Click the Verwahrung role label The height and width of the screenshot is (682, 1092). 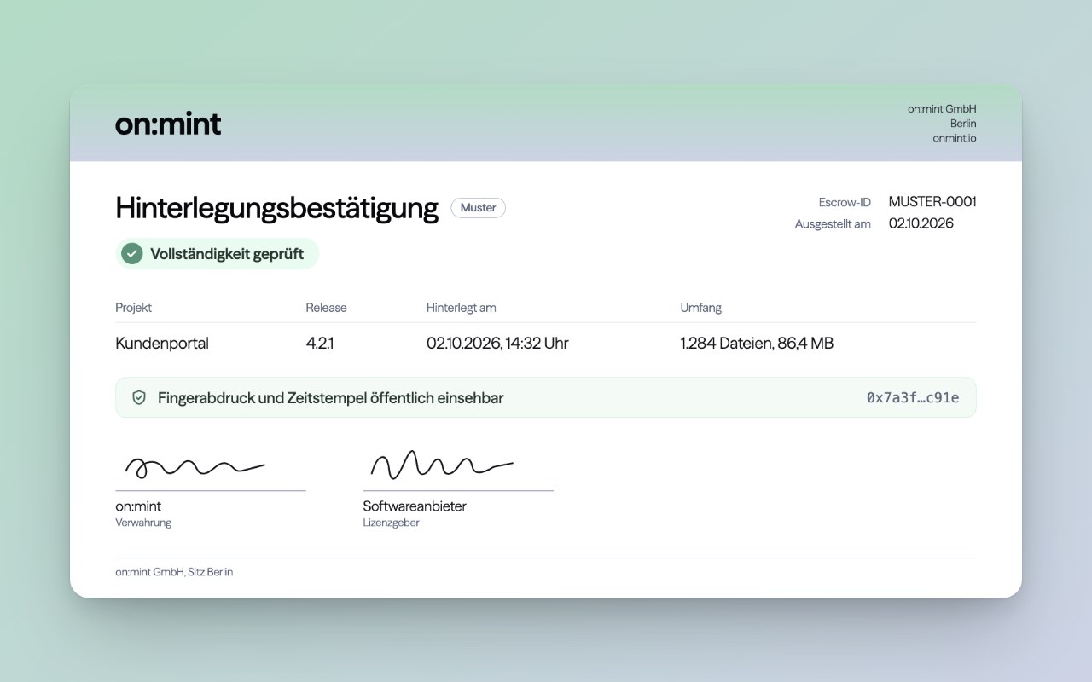point(143,523)
